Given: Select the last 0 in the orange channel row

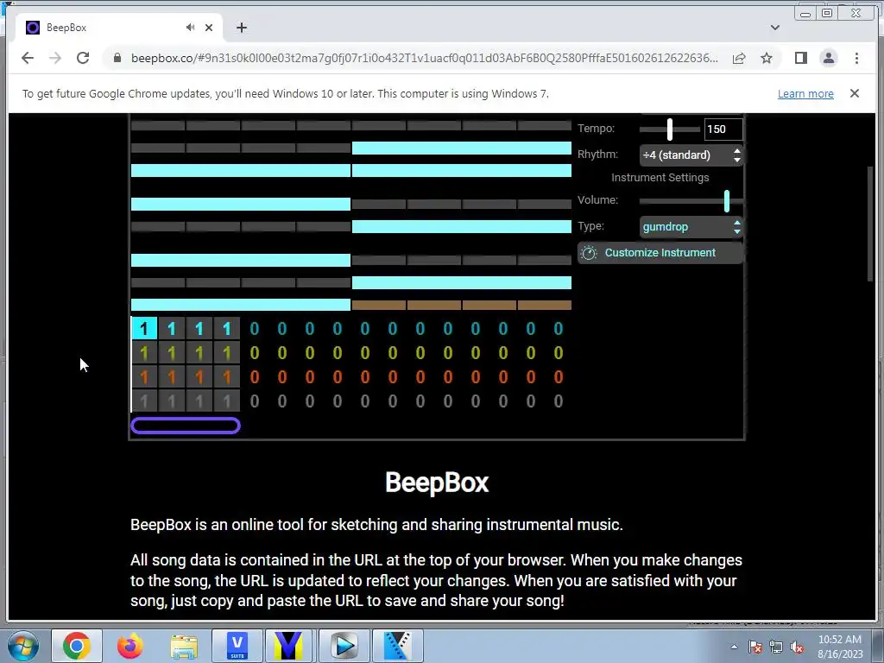Looking at the screenshot, I should [x=559, y=376].
